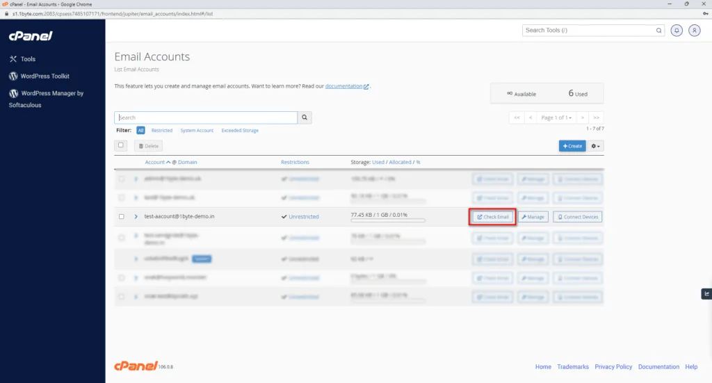
Task: Click the Chrome address bar URL
Action: pos(113,14)
